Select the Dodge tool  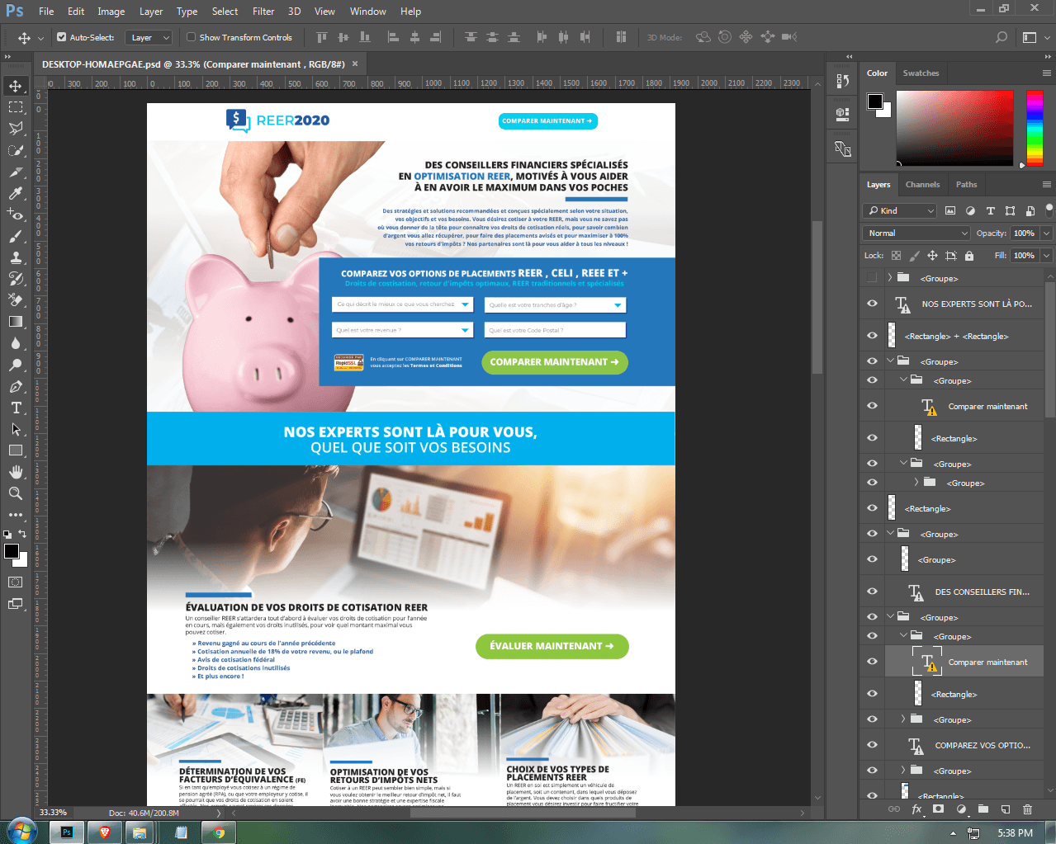16,365
